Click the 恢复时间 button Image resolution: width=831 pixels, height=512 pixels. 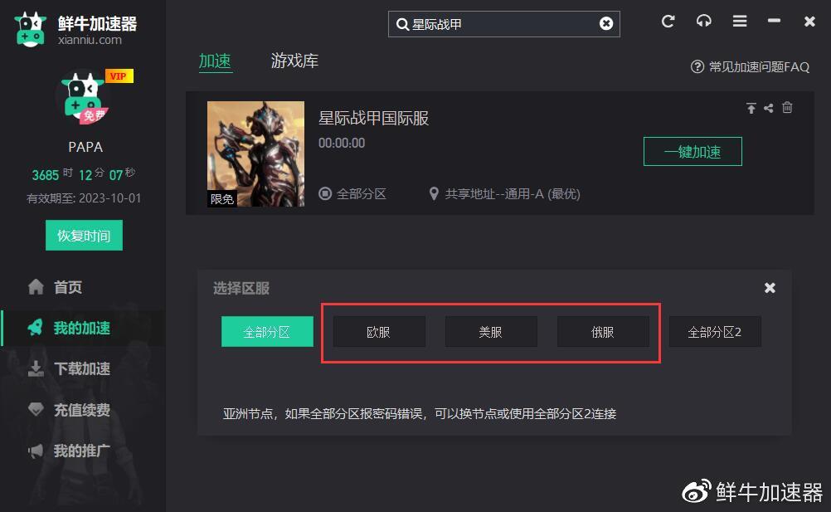84,236
